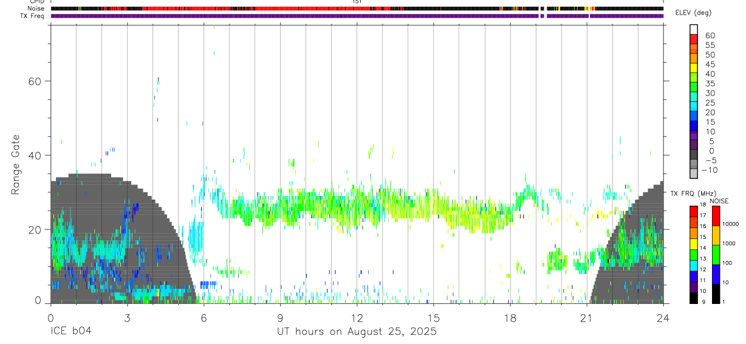Click the "NOISE" legend title
This screenshot has width=746, height=344.
720,201
